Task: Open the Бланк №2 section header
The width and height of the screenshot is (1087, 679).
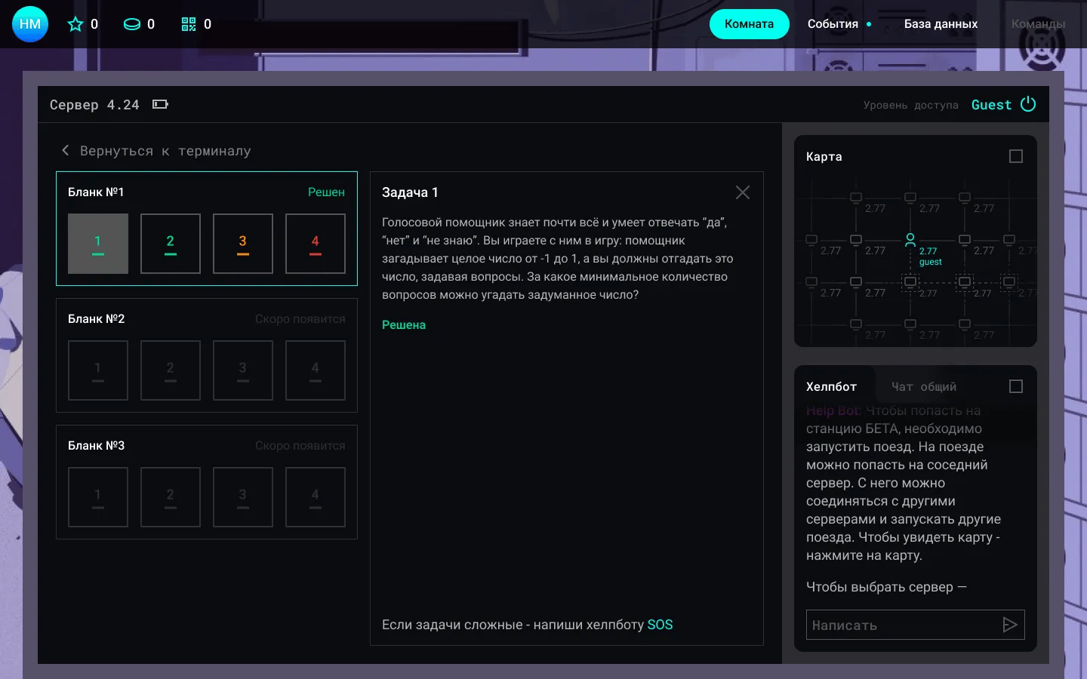Action: coord(97,319)
